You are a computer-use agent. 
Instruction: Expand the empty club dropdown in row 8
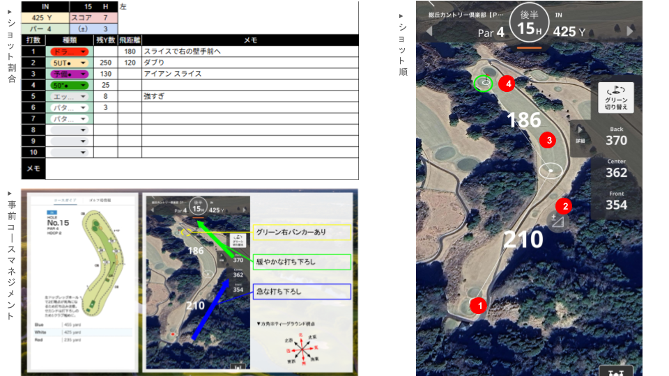click(x=68, y=130)
